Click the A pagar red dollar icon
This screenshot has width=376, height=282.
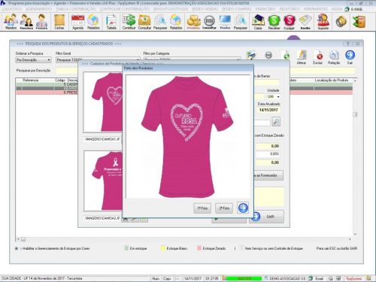(x=289, y=22)
